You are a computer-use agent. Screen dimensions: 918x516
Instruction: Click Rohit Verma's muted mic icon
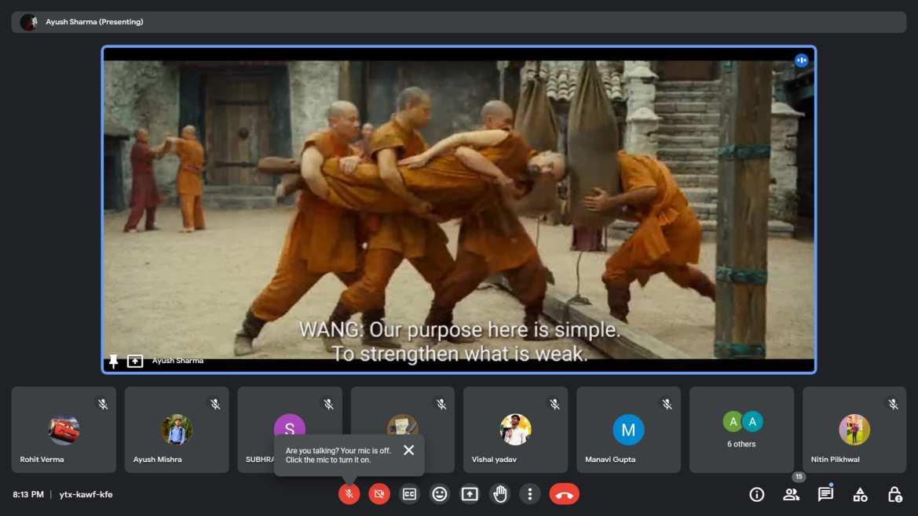pyautogui.click(x=102, y=404)
